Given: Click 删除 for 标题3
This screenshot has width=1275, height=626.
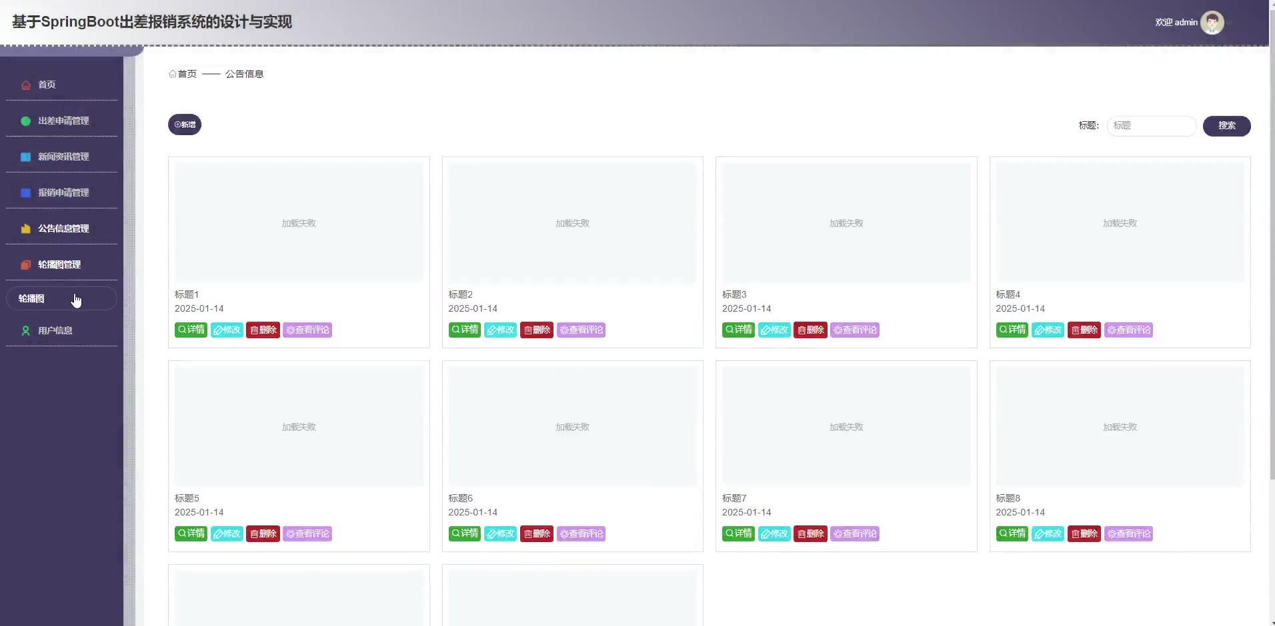Looking at the screenshot, I should [810, 330].
